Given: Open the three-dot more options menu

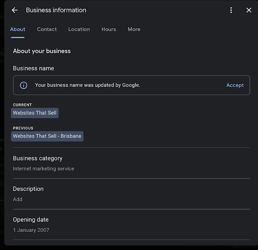Looking at the screenshot, I should coord(231,10).
